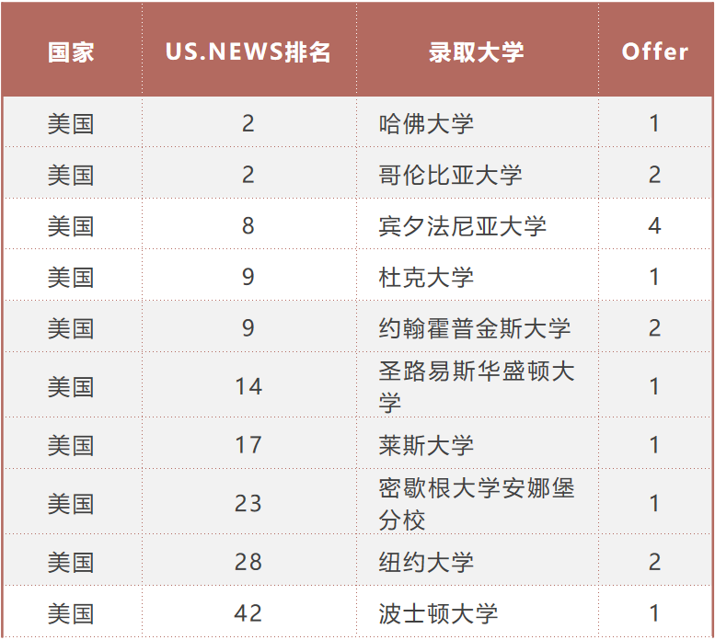
Task: Click the 国家 column header
Action: pyautogui.click(x=71, y=51)
